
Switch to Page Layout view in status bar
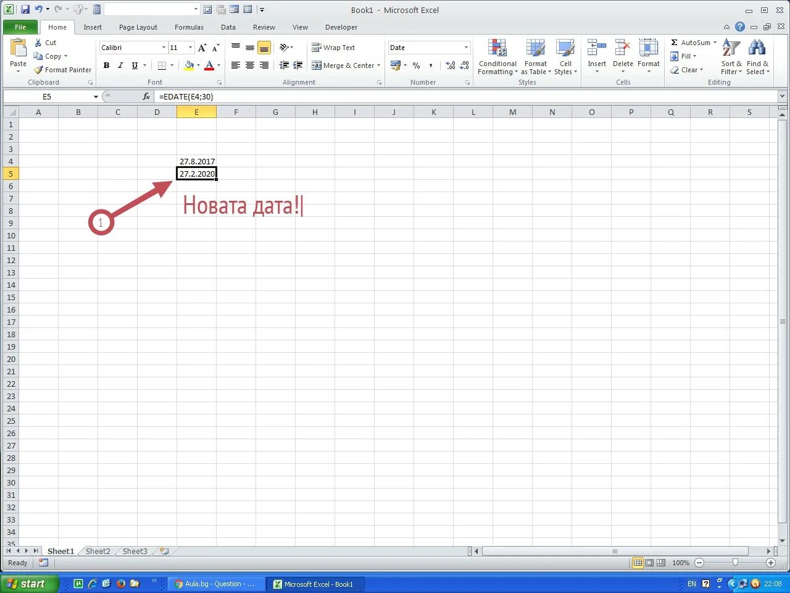point(649,563)
